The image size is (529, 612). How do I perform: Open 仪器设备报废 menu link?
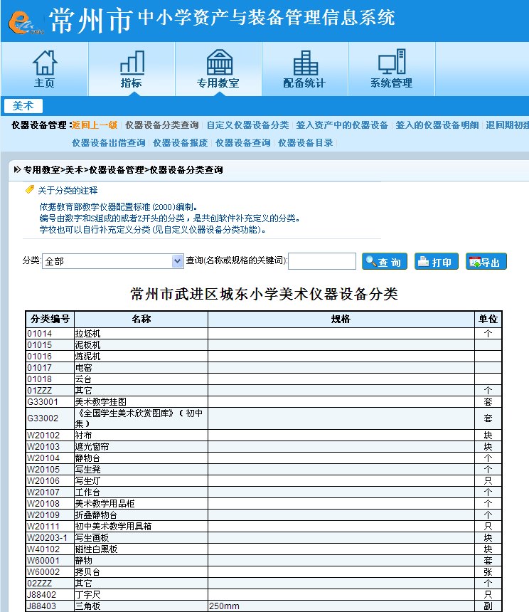(x=180, y=143)
